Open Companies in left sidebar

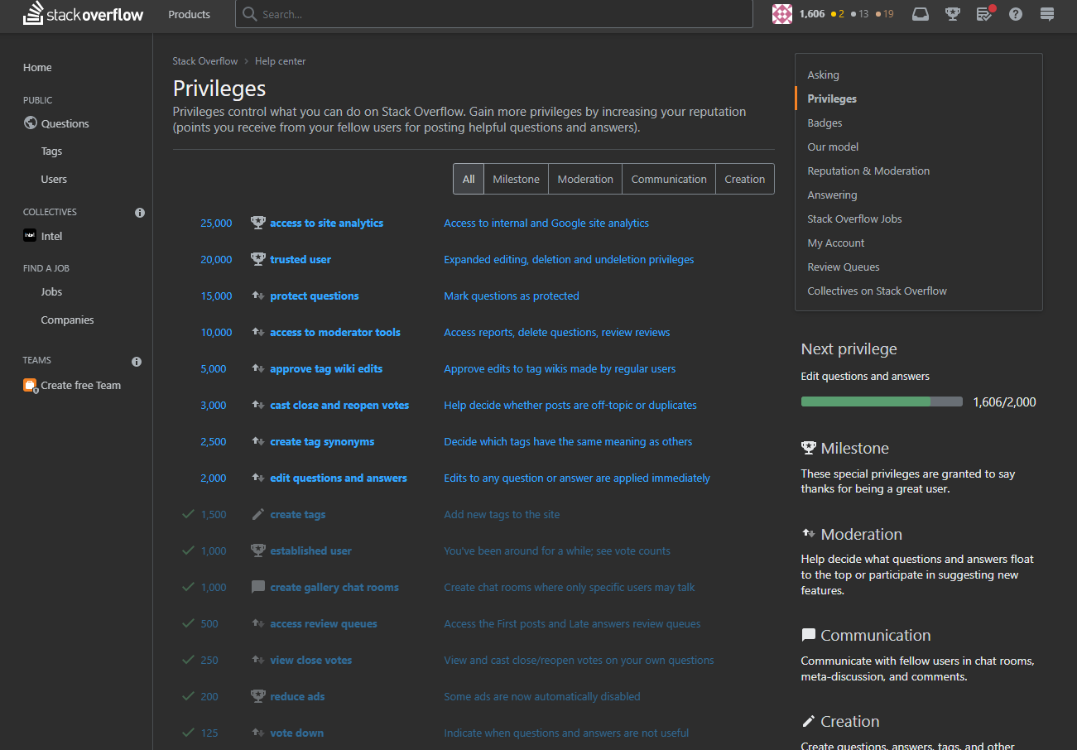tap(67, 320)
